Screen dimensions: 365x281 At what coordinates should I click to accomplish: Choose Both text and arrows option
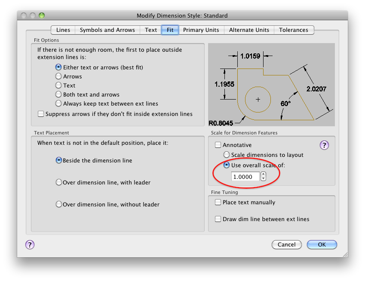pyautogui.click(x=58, y=94)
